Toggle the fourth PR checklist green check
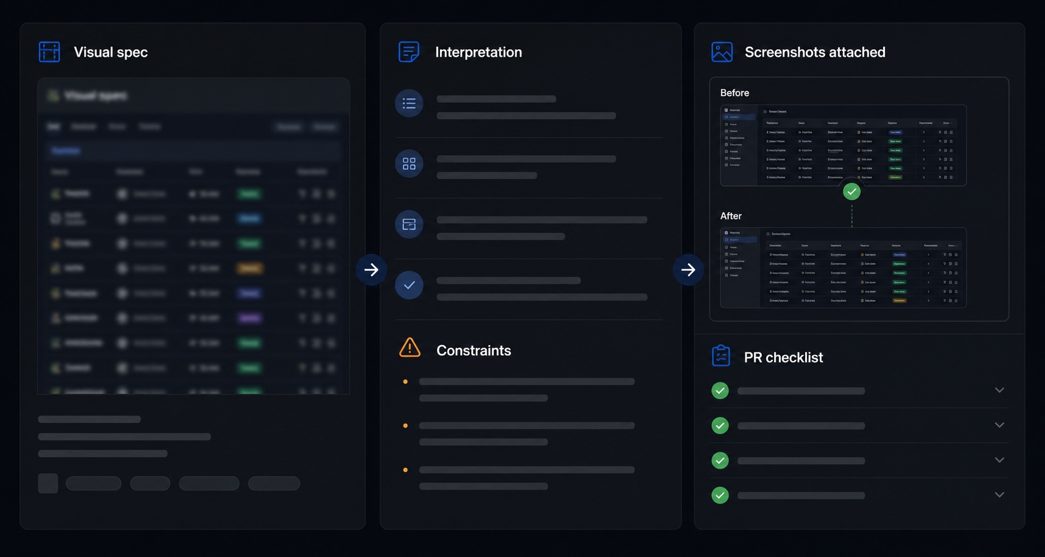Screen dimensions: 1045x557 [x=720, y=495]
